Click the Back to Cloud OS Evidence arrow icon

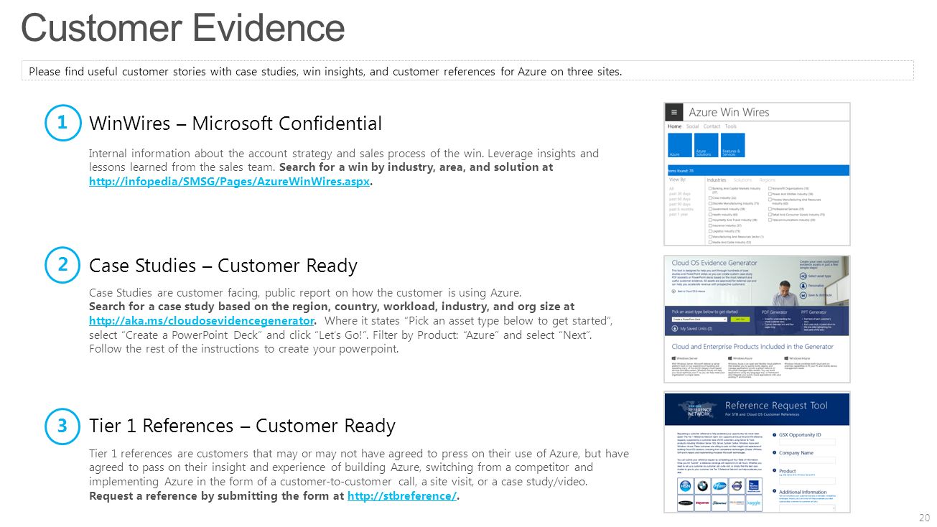pyautogui.click(x=673, y=292)
